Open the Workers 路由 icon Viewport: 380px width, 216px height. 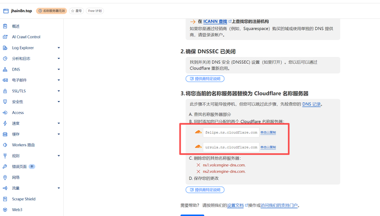click(x=5, y=145)
